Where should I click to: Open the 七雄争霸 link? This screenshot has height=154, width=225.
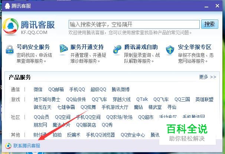[66, 107]
